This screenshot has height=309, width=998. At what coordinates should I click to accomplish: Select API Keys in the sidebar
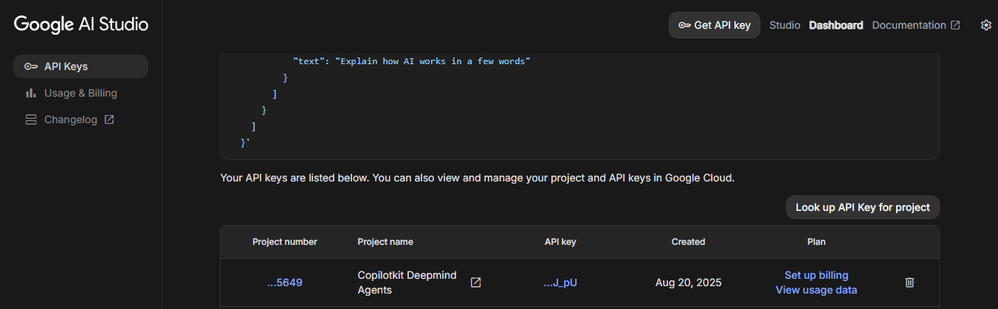[x=81, y=66]
